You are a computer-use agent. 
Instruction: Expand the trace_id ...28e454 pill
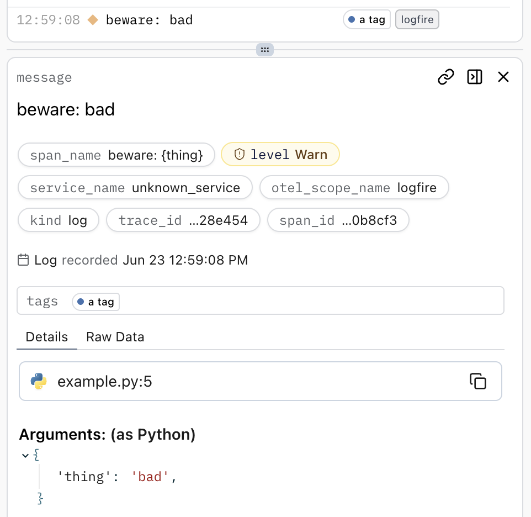(x=183, y=220)
